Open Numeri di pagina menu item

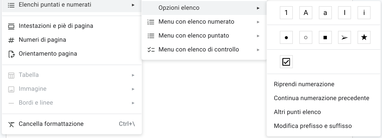tap(72, 40)
